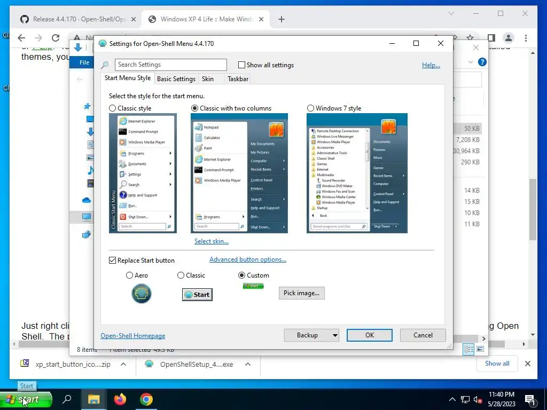Click the search magnifier icon in settings
The image size is (547, 410).
pos(105,65)
